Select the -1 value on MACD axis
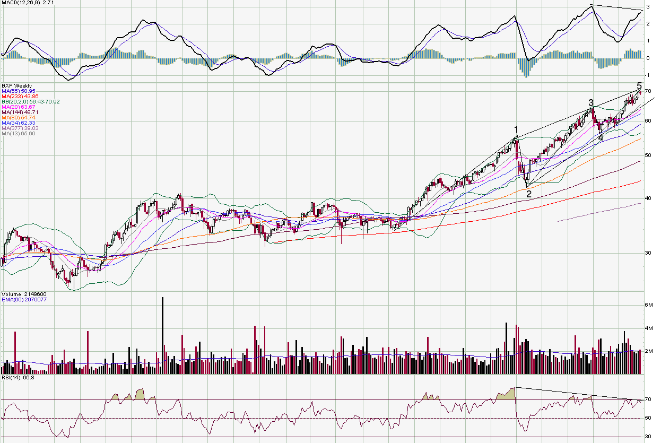 pos(648,75)
